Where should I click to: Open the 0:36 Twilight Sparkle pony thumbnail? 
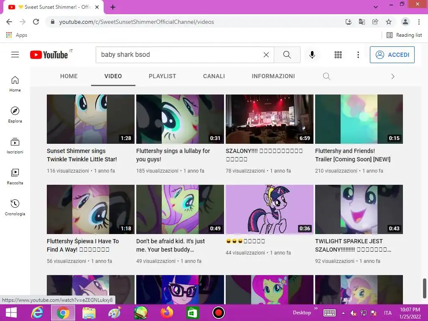tap(270, 209)
